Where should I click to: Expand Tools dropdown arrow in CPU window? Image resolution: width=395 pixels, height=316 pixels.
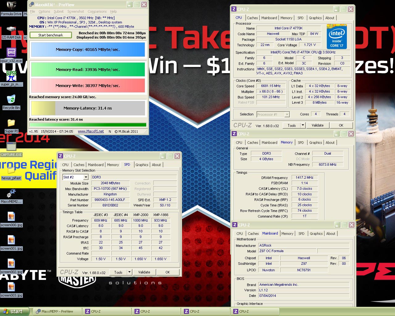[303, 125]
